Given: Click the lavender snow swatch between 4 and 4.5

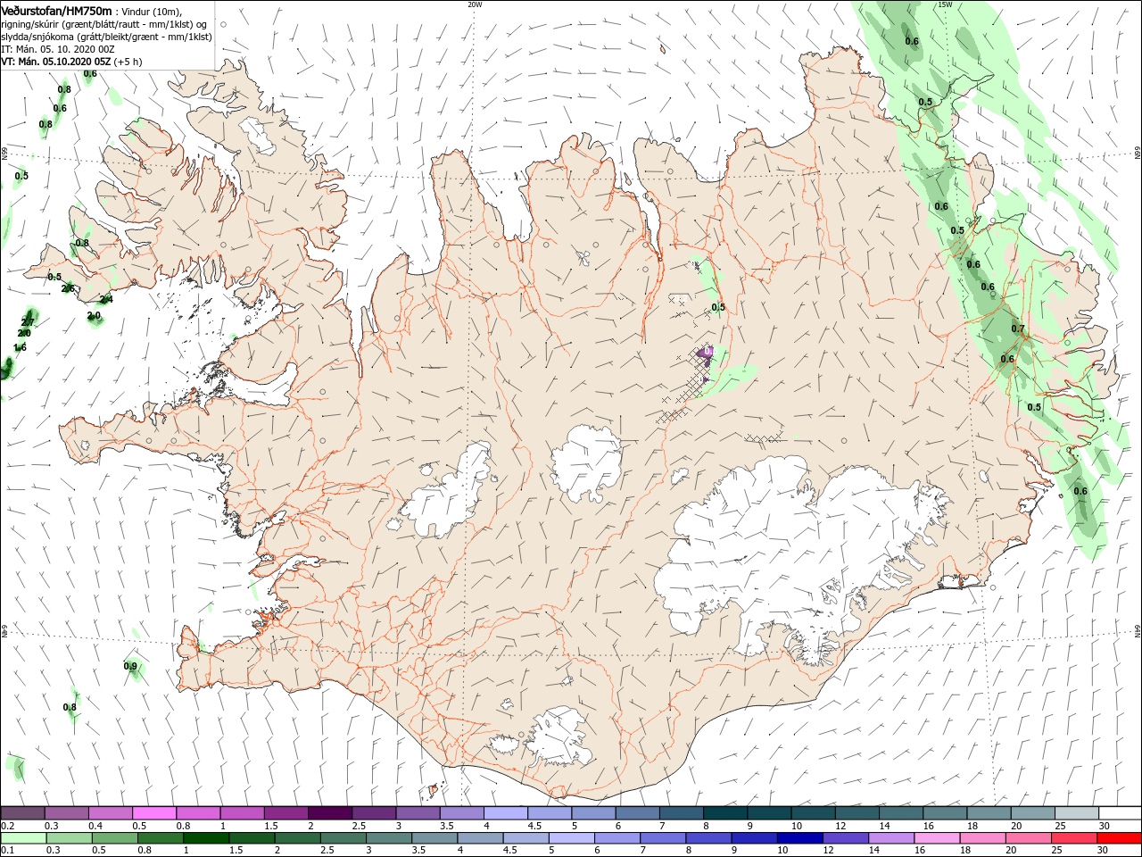Looking at the screenshot, I should (x=506, y=812).
